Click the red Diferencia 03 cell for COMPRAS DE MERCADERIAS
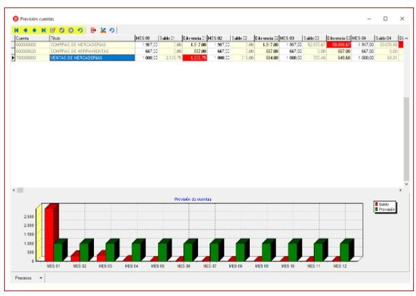416x296 pixels. pyautogui.click(x=339, y=45)
